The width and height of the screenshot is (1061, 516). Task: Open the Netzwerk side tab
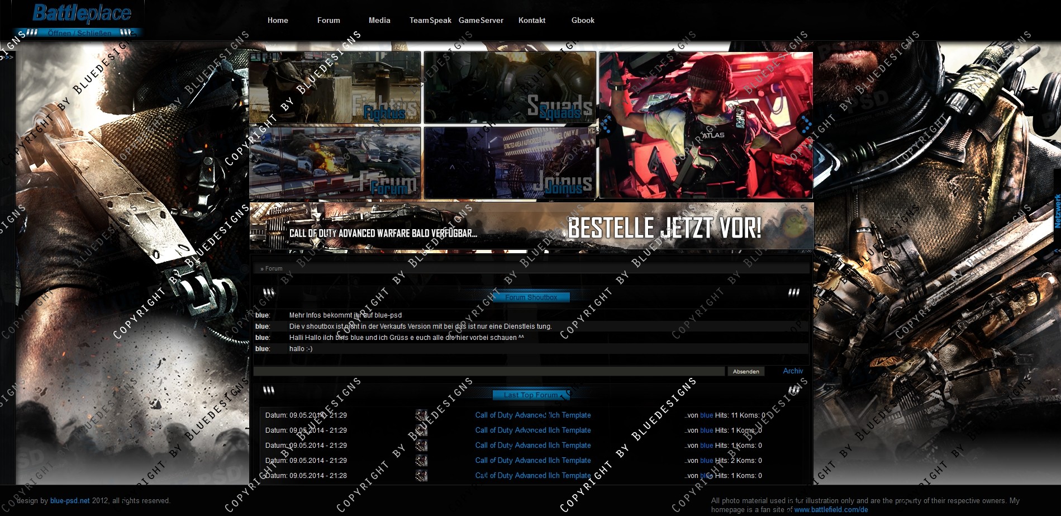(x=1057, y=211)
